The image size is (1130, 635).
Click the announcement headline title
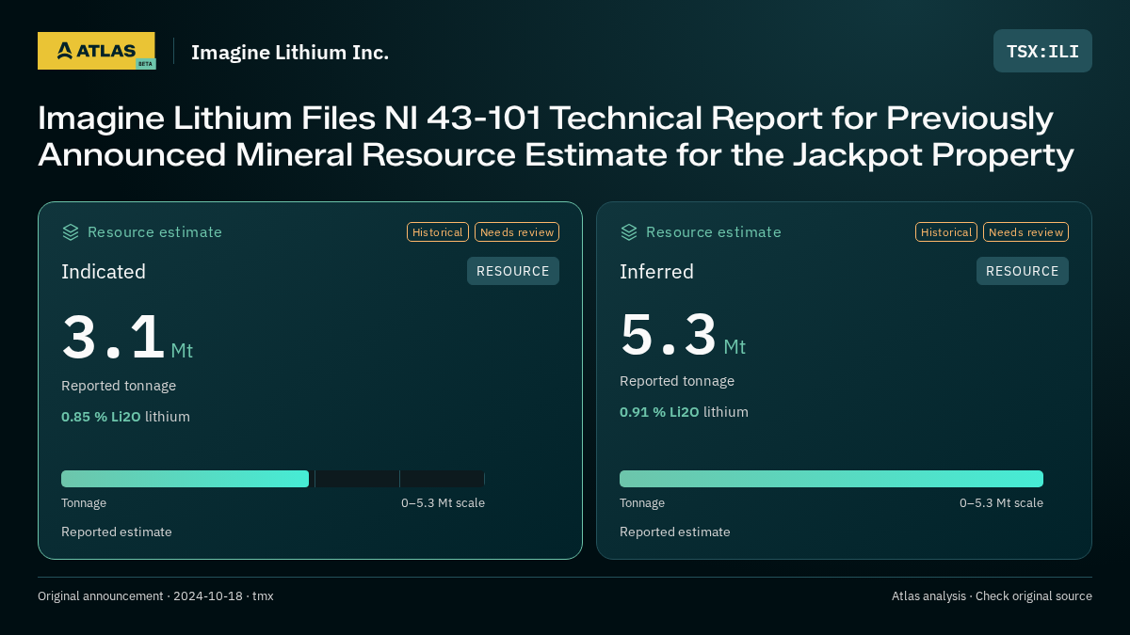556,136
